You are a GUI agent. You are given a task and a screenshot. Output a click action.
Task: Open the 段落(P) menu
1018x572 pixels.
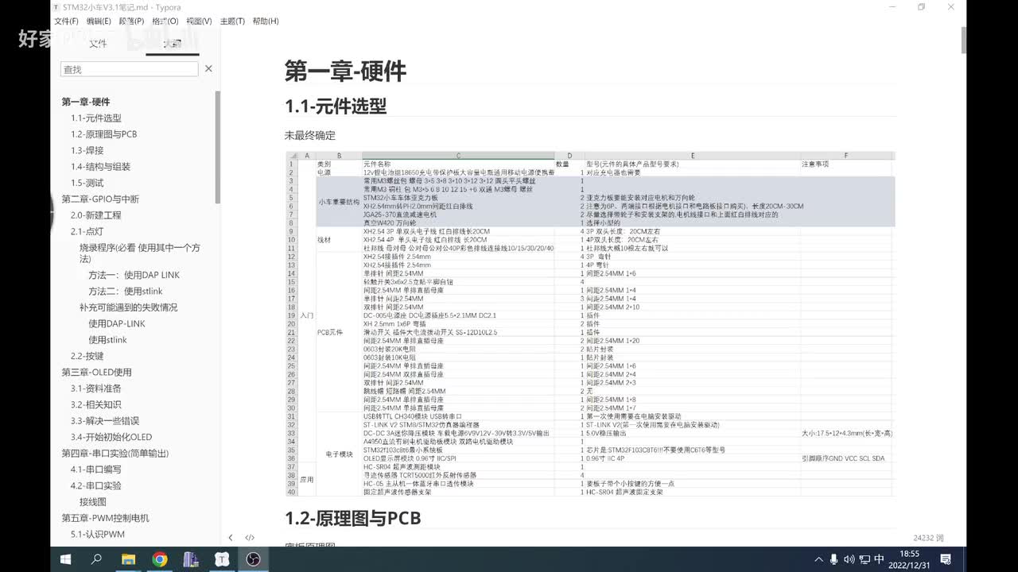(x=132, y=21)
